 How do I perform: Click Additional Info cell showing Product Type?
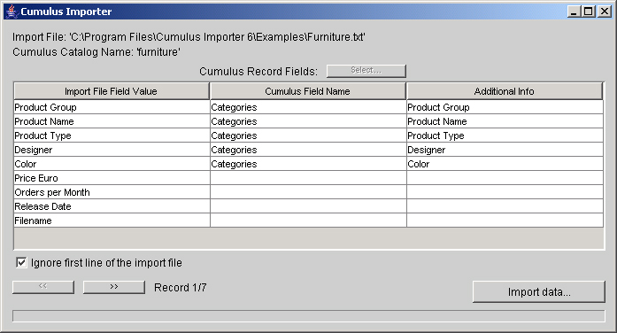[x=505, y=136]
